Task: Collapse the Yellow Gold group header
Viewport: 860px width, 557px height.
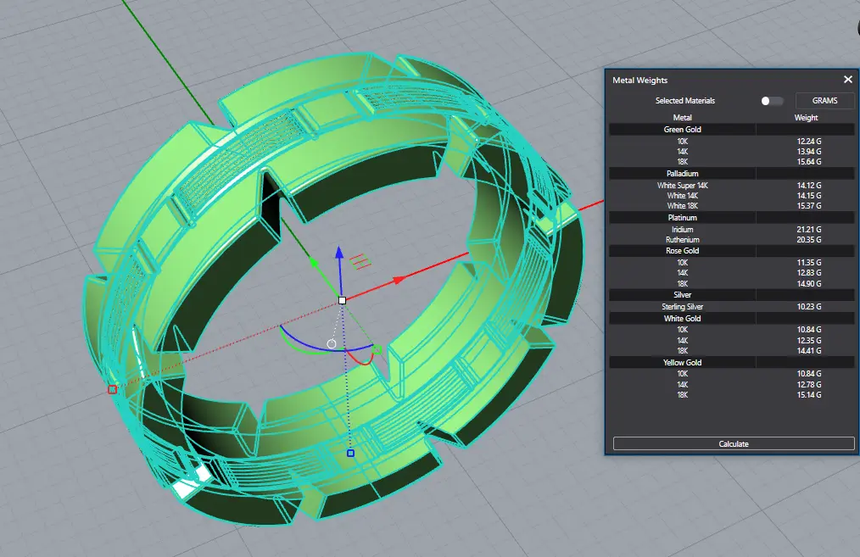Action: pyautogui.click(x=682, y=363)
